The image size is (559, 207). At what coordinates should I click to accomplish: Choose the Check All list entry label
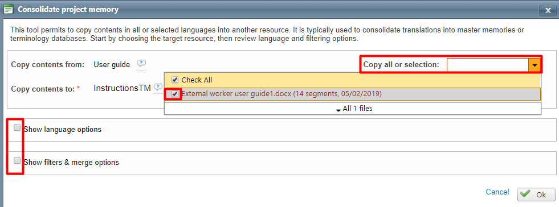(197, 80)
